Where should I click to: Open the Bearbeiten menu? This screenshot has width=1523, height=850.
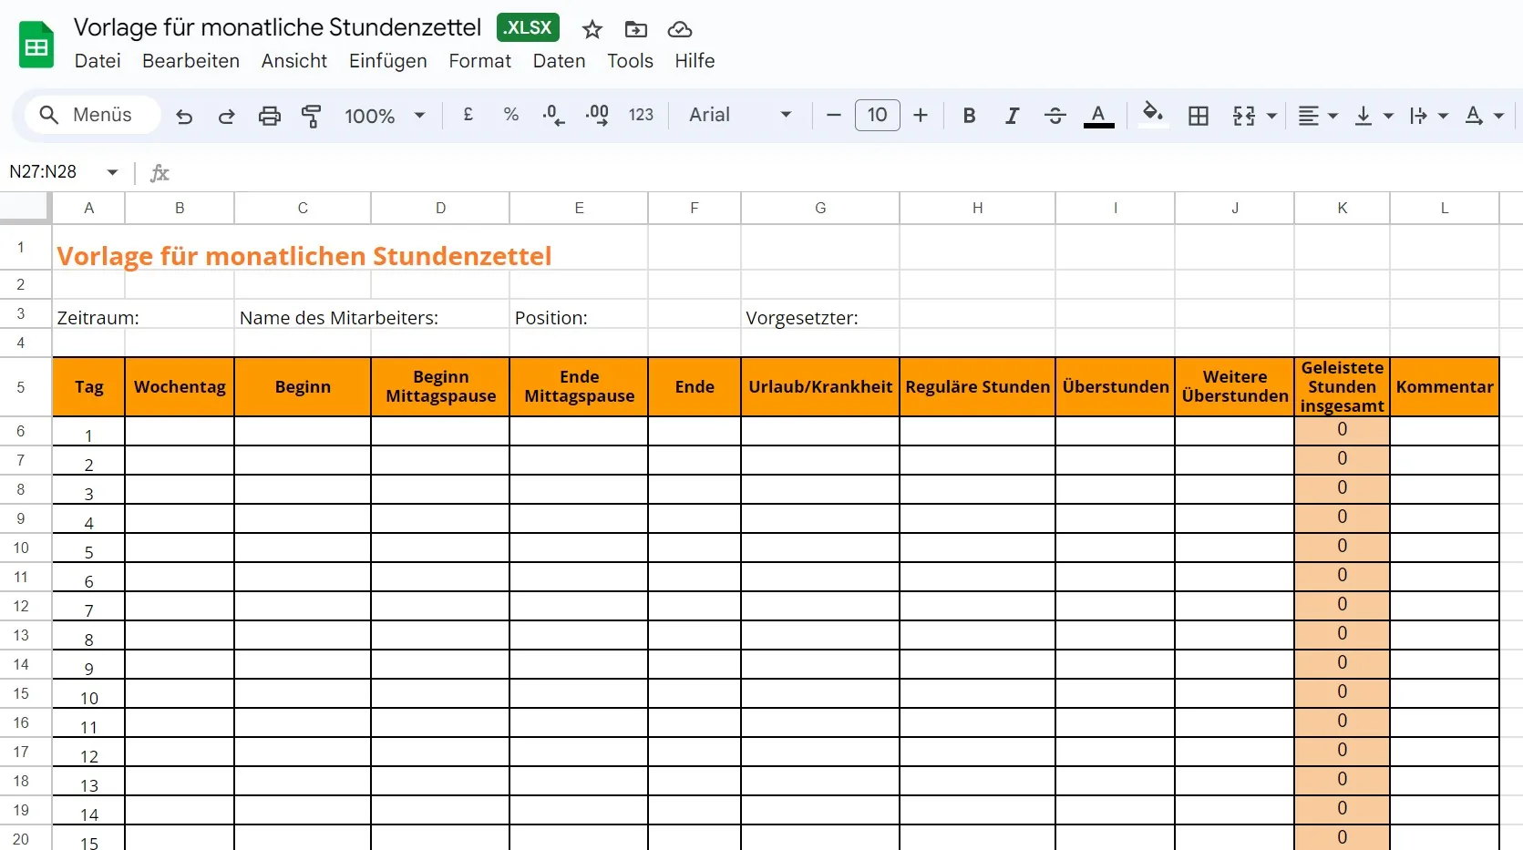click(190, 61)
